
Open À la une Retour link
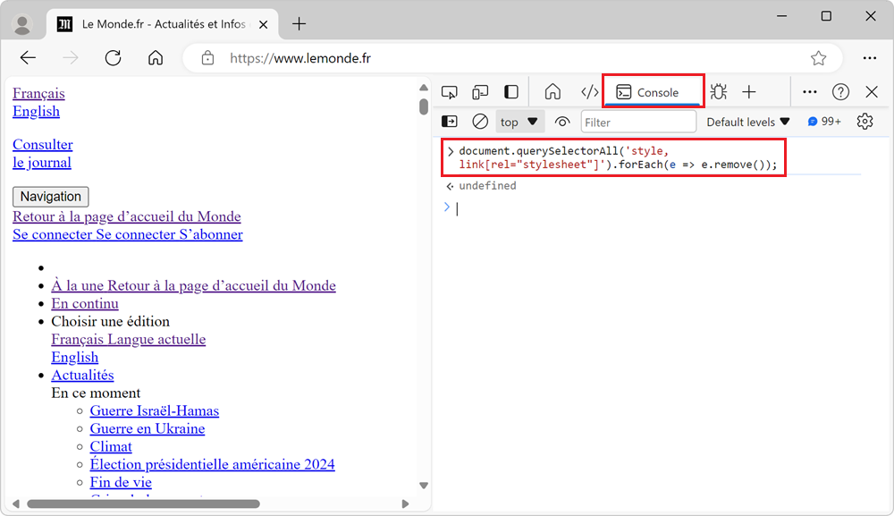coord(193,285)
